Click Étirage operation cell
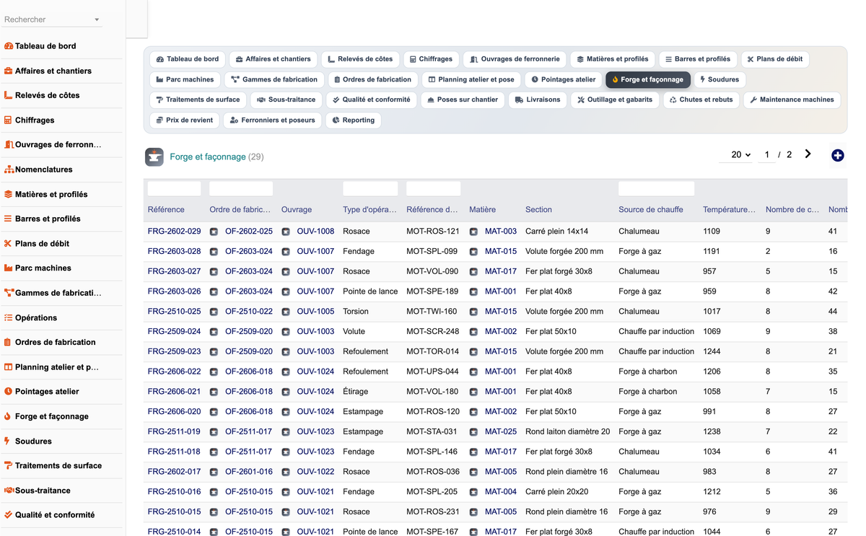866x536 pixels. pos(355,392)
